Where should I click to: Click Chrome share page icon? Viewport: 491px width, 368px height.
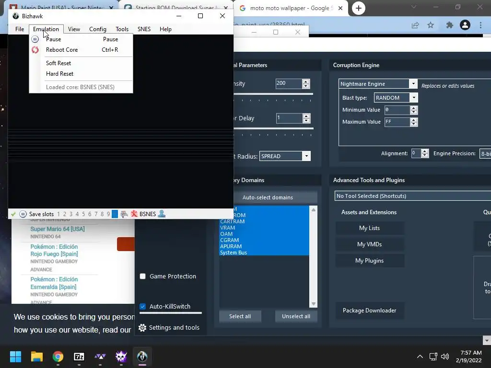415,25
